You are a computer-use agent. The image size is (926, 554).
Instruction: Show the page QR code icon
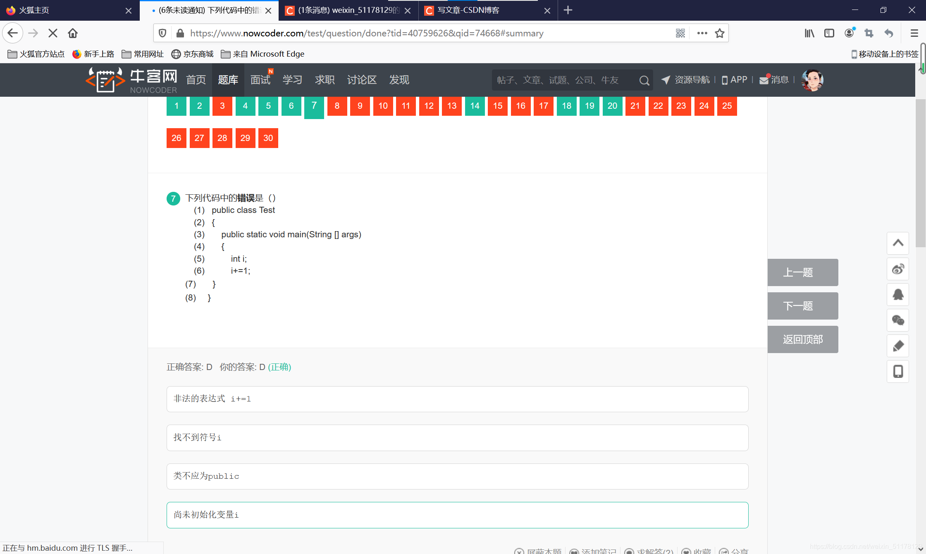(680, 33)
